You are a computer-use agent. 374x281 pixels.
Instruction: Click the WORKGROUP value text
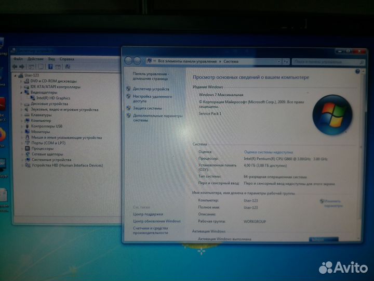click(255, 222)
